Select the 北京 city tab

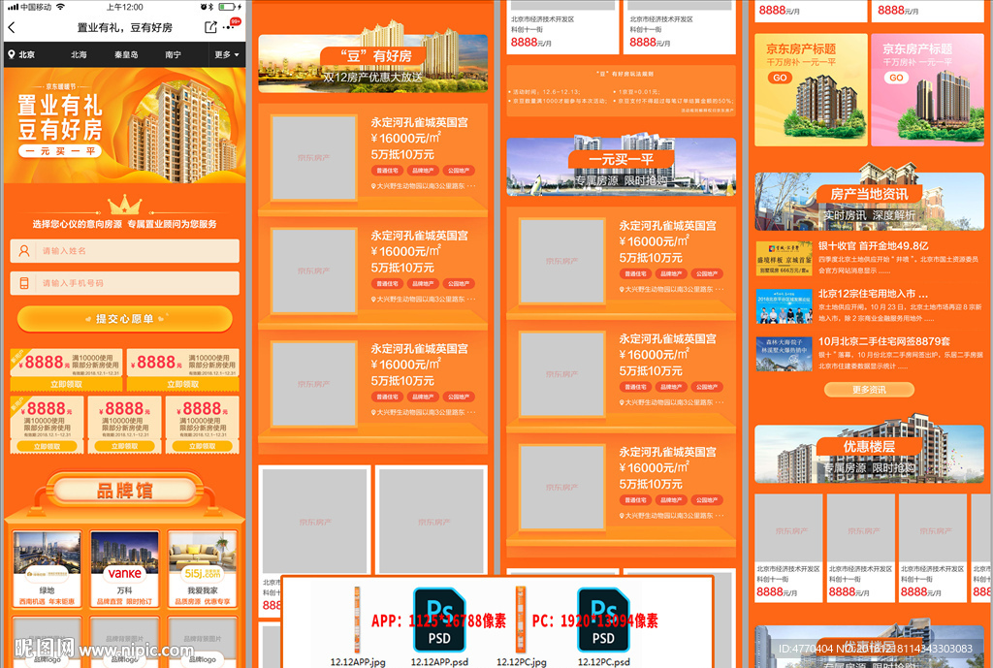pos(26,54)
